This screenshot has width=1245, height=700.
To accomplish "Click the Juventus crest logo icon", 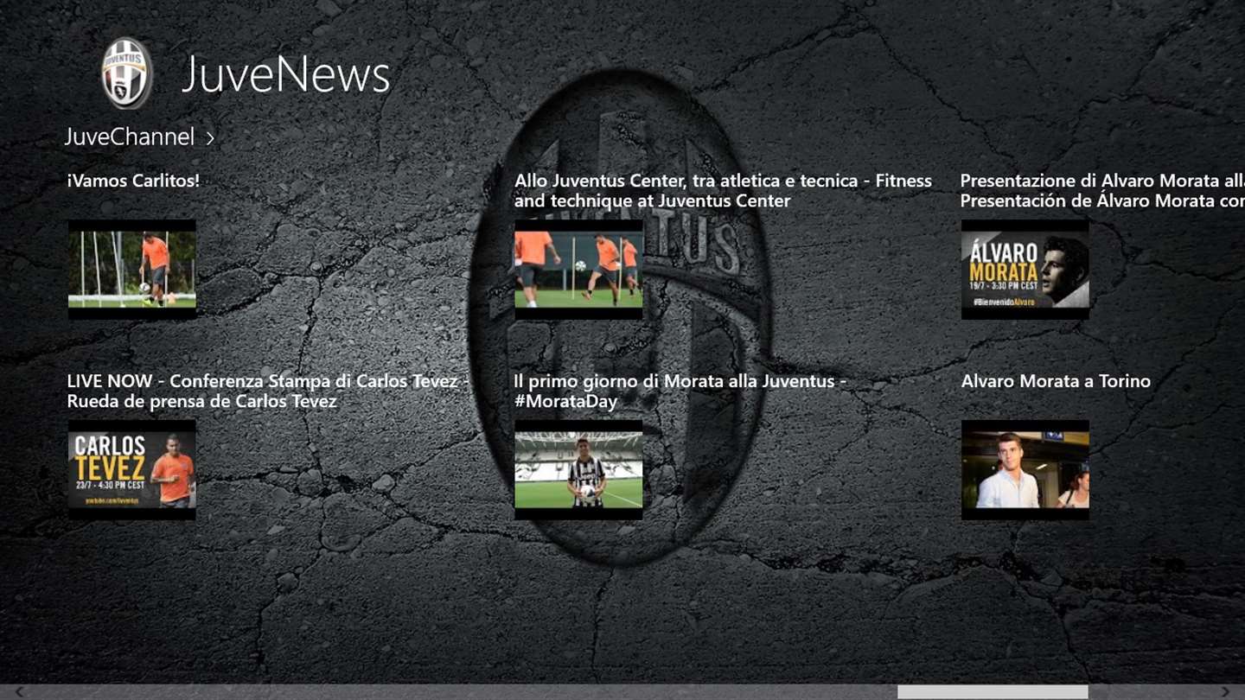I will (x=127, y=73).
